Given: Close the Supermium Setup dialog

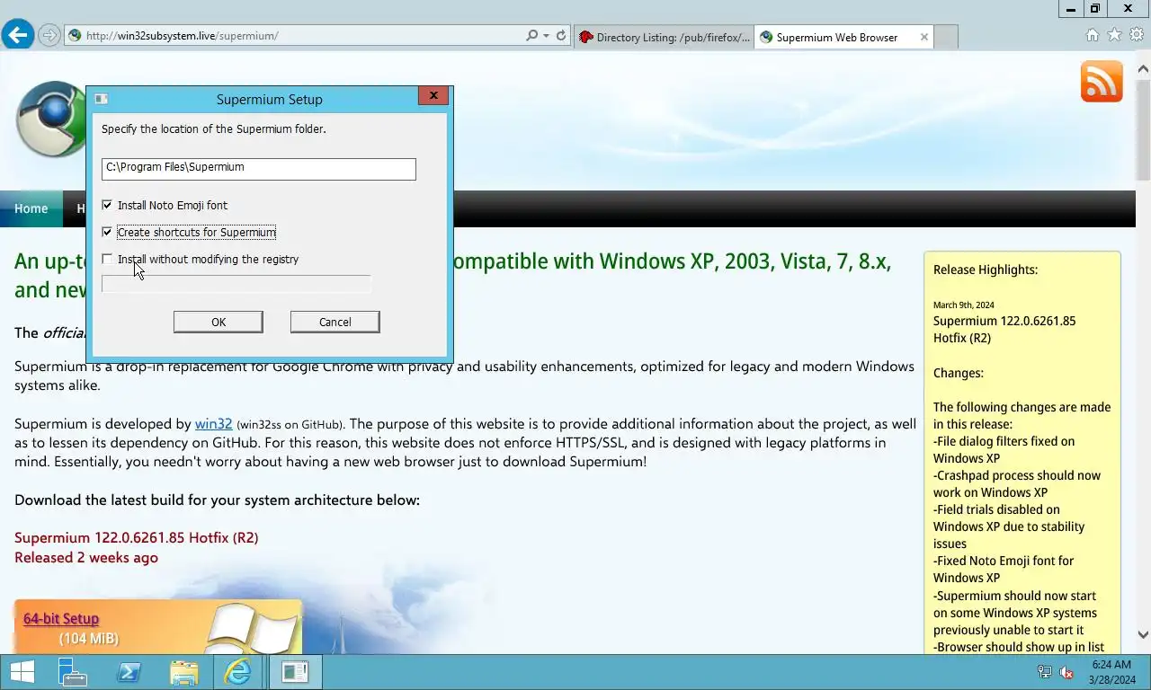Looking at the screenshot, I should point(433,95).
